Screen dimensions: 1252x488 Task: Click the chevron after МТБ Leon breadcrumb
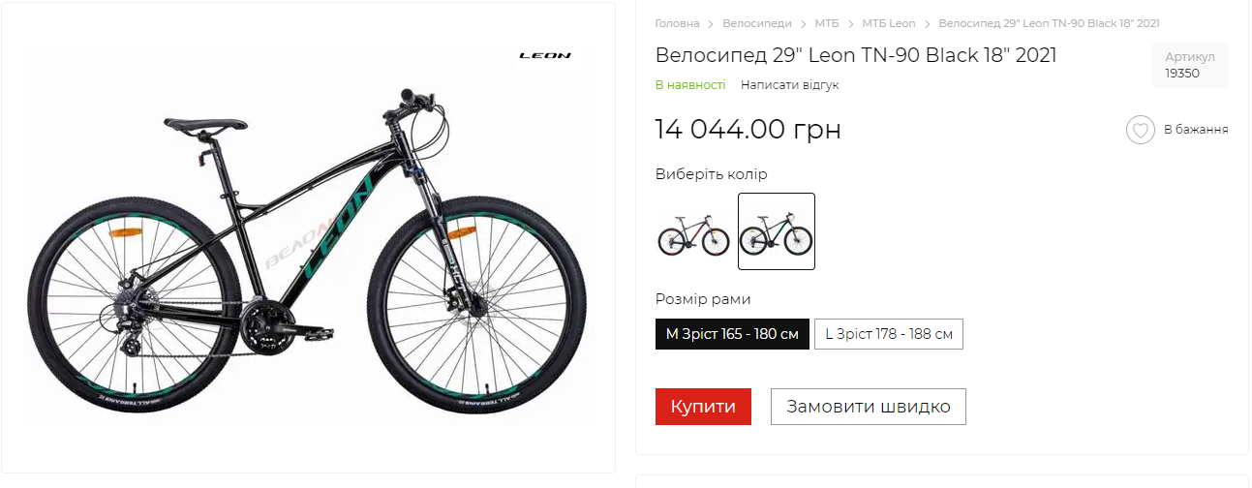coord(928,23)
